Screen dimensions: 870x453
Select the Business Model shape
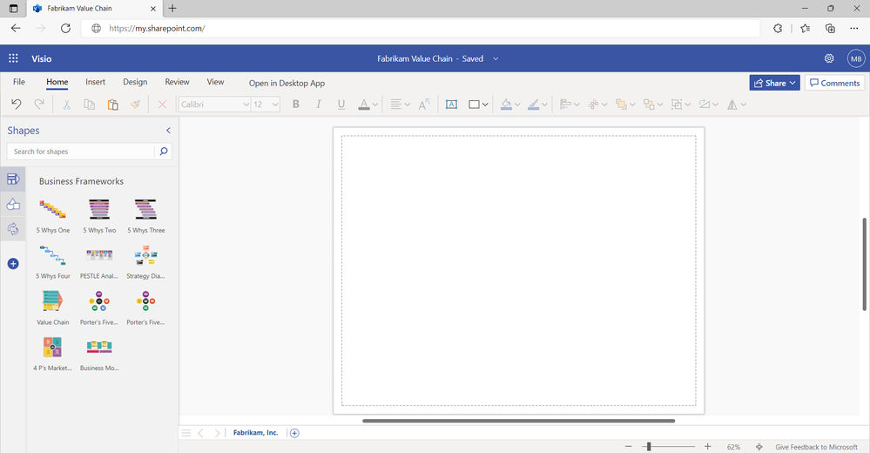pos(98,355)
